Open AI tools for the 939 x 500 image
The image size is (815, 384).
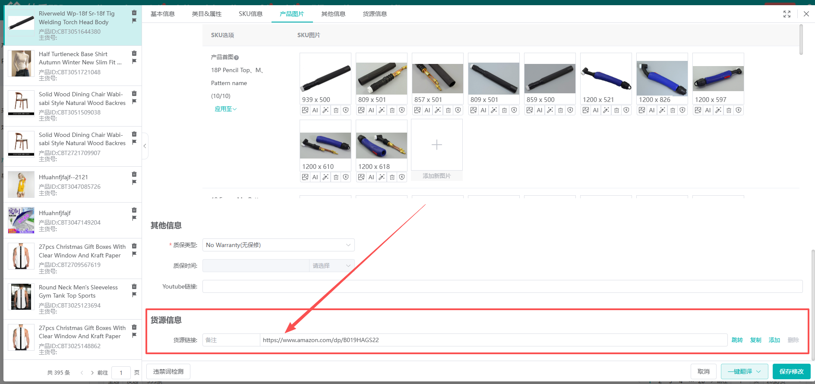(315, 110)
